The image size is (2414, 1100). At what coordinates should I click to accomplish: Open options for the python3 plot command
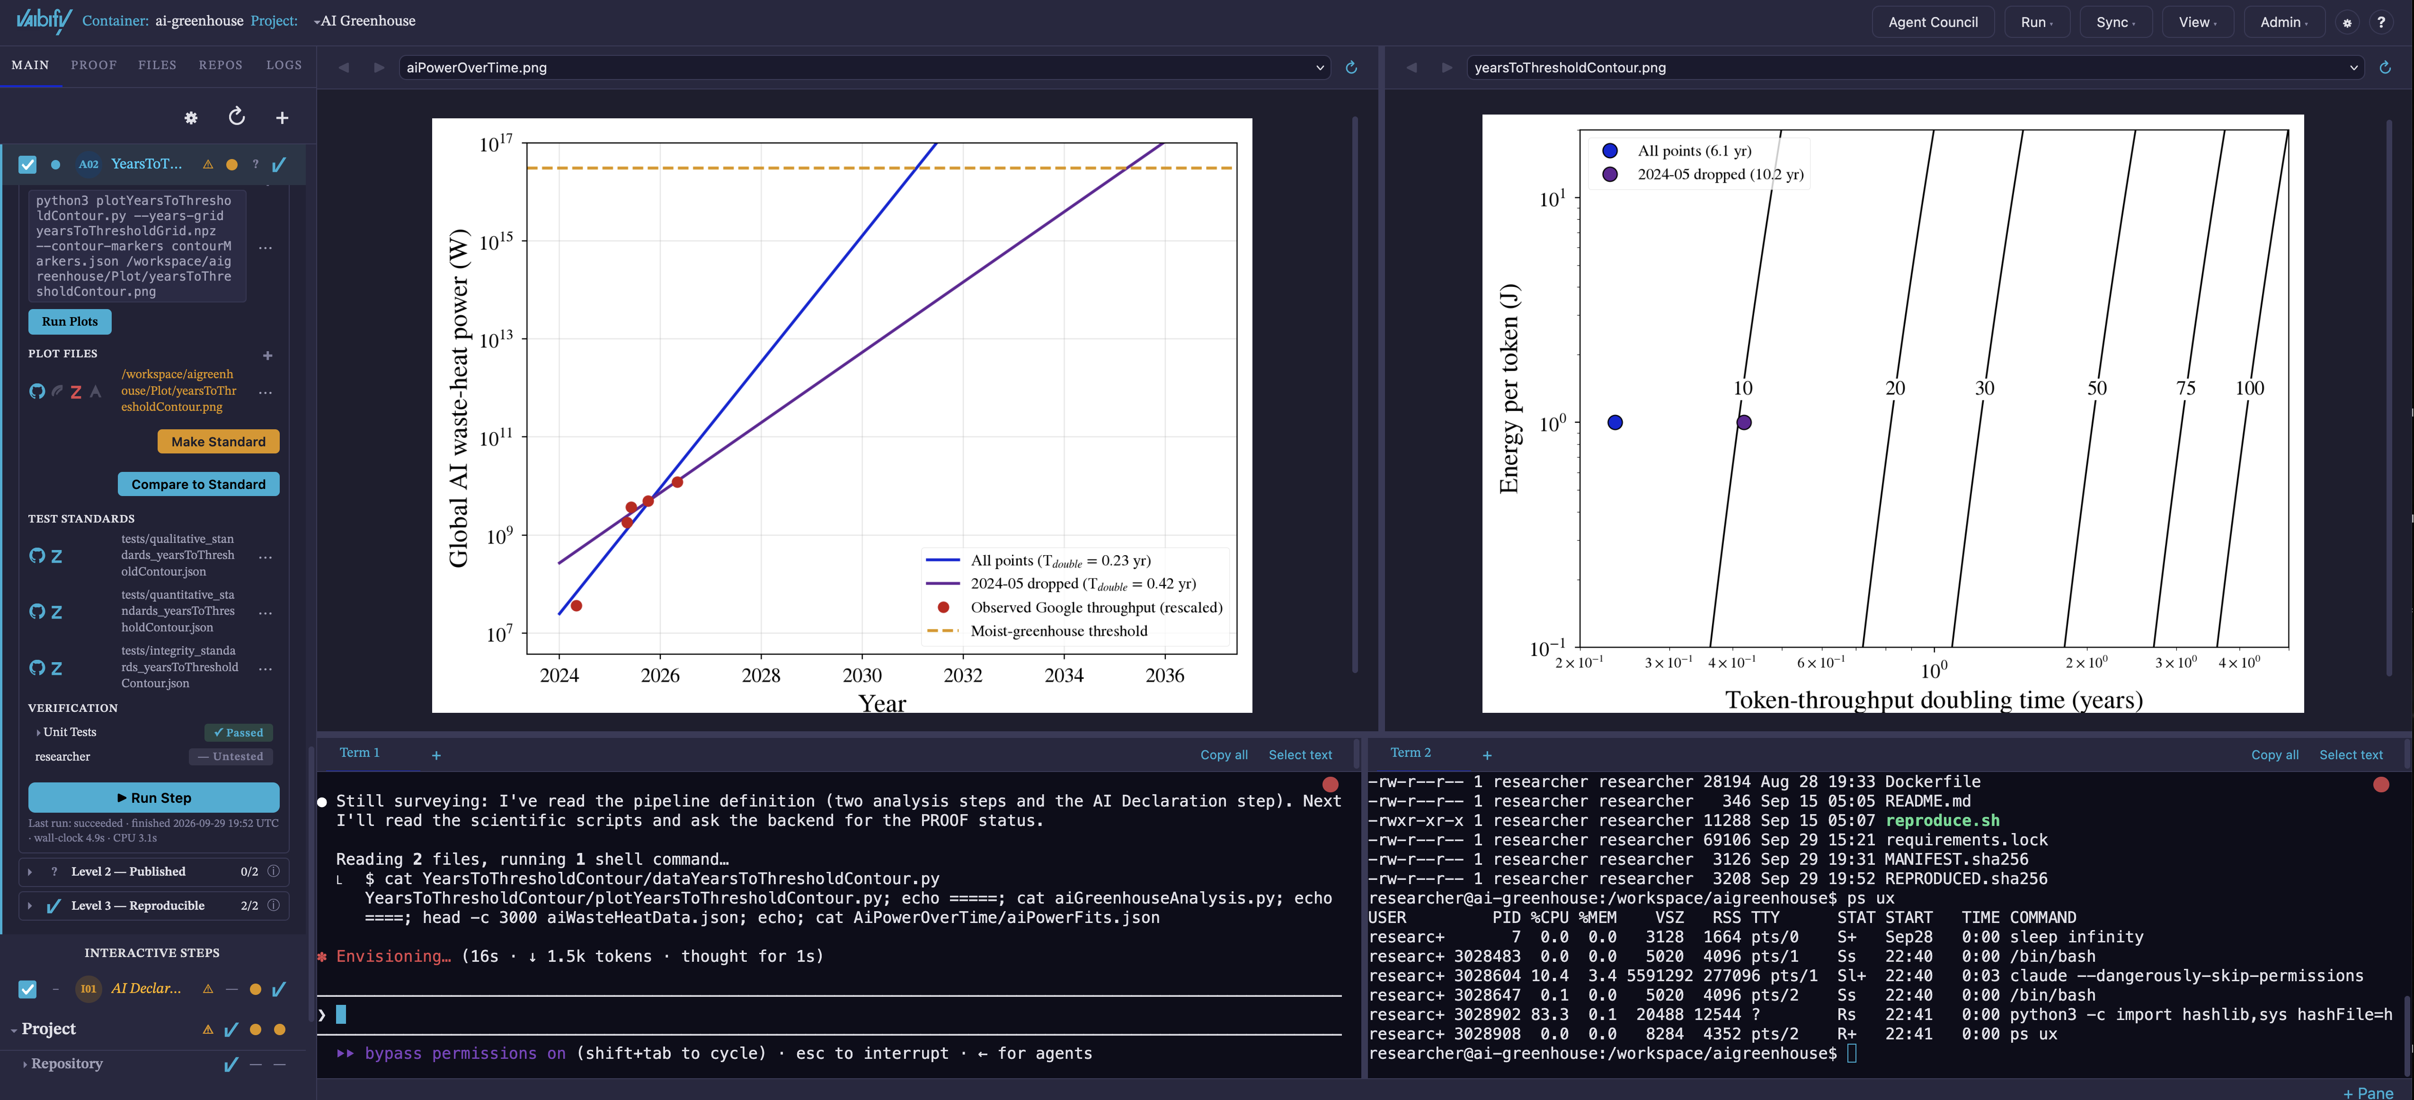point(266,248)
